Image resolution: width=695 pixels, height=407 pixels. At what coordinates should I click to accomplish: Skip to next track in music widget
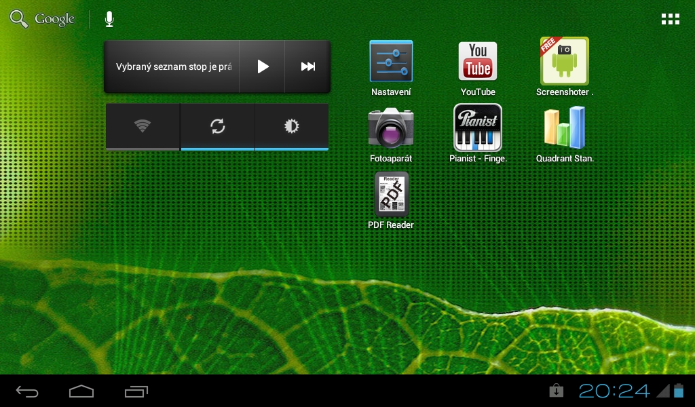click(307, 66)
